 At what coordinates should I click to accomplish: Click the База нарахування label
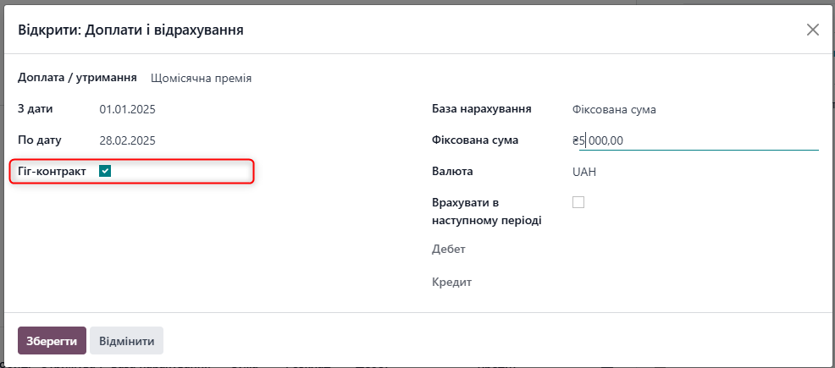(482, 109)
